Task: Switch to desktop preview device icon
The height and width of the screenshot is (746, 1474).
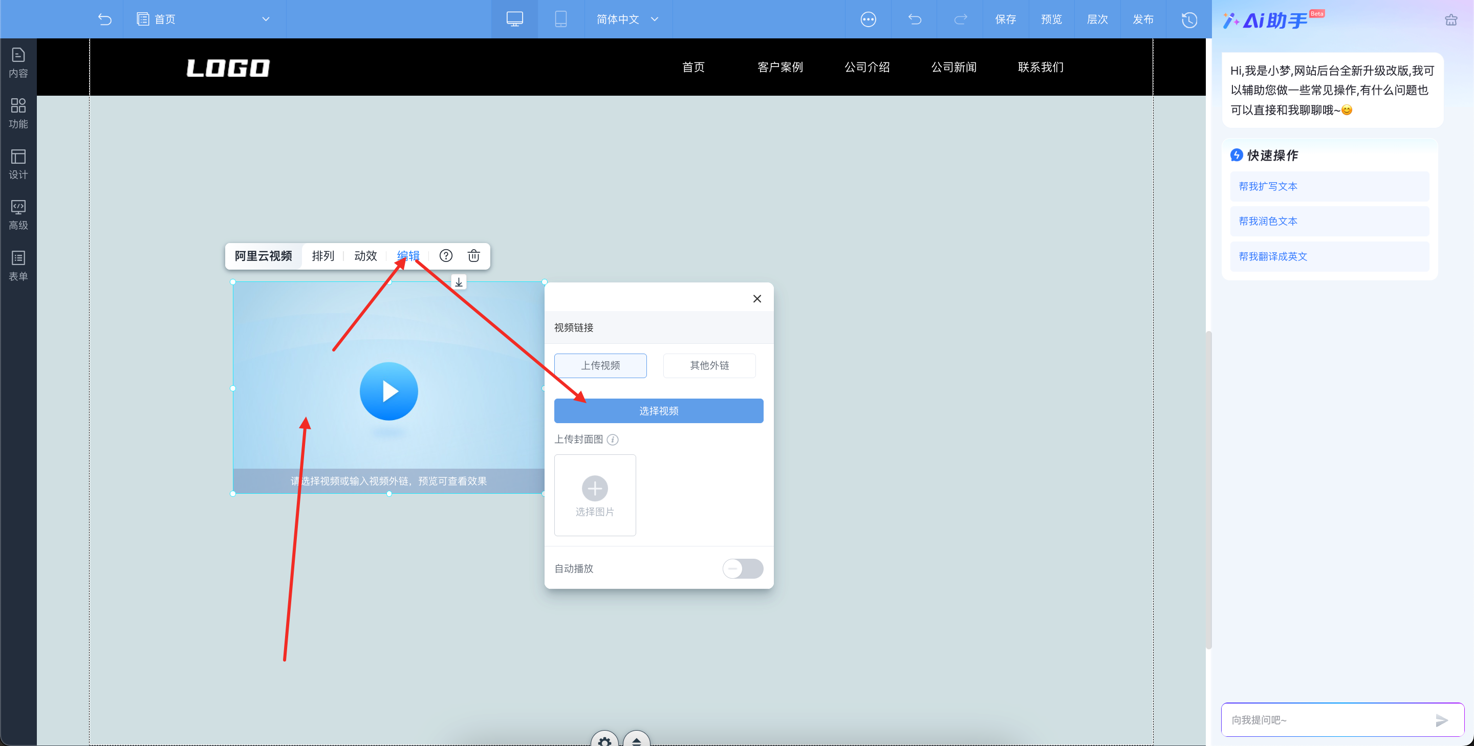Action: (x=514, y=19)
